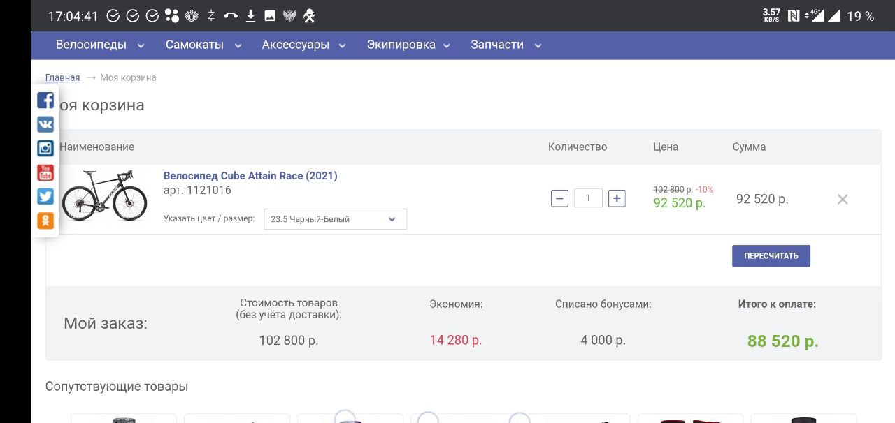Click the discounted price 92 520 р. in green
The width and height of the screenshot is (895, 423).
680,203
